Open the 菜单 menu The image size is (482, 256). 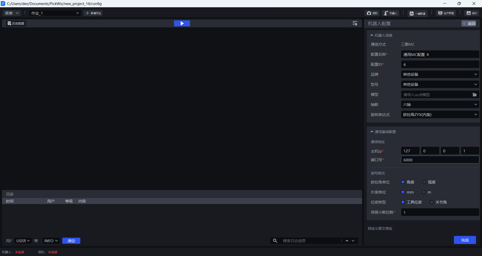(12, 13)
